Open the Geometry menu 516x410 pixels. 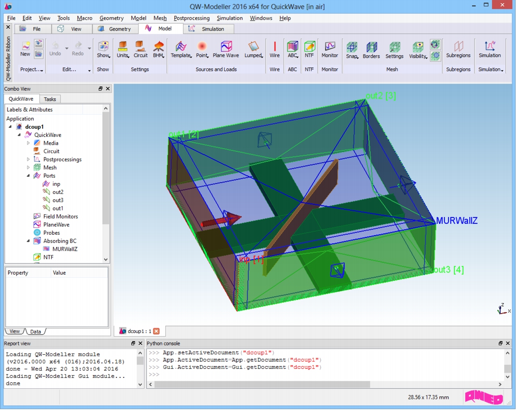112,18
